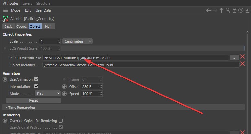Go forward with right arrow icon
The height and width of the screenshot is (134, 251).
click(x=215, y=10)
